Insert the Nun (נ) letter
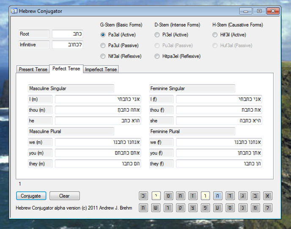Image resolution: width=291 pixels, height=229 pixels. click(243, 208)
